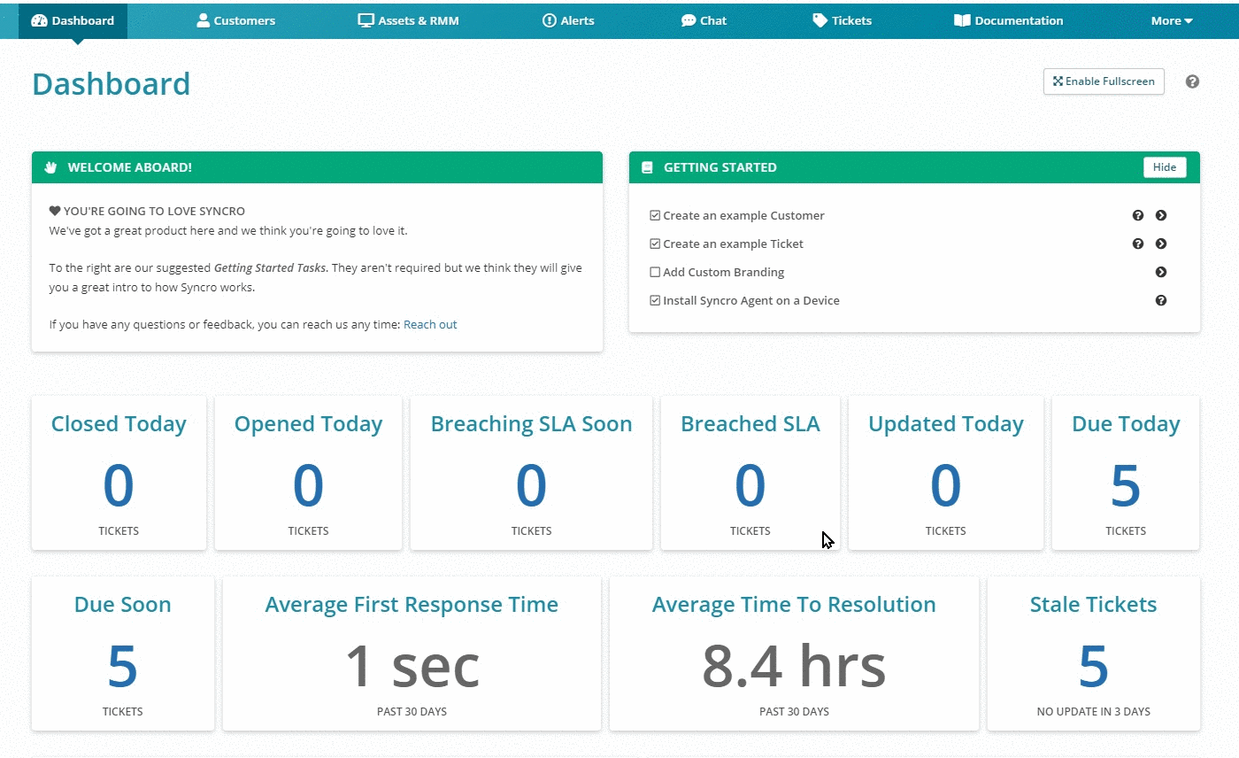Check the Add Custom Branding checkbox
This screenshot has height=758, width=1239.
click(x=655, y=272)
